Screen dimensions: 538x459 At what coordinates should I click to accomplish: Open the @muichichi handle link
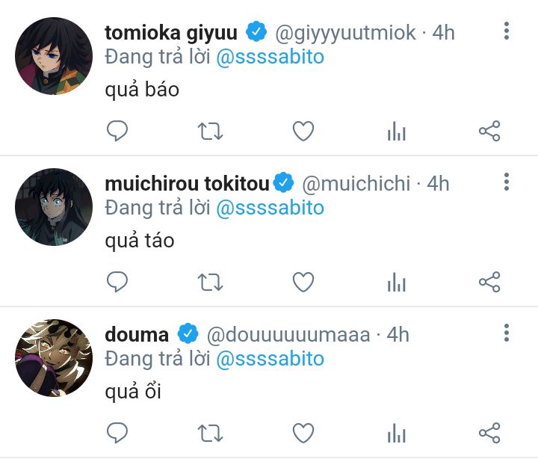pyautogui.click(x=356, y=182)
